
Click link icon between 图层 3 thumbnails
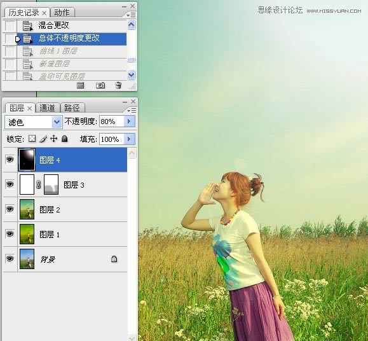click(x=39, y=184)
